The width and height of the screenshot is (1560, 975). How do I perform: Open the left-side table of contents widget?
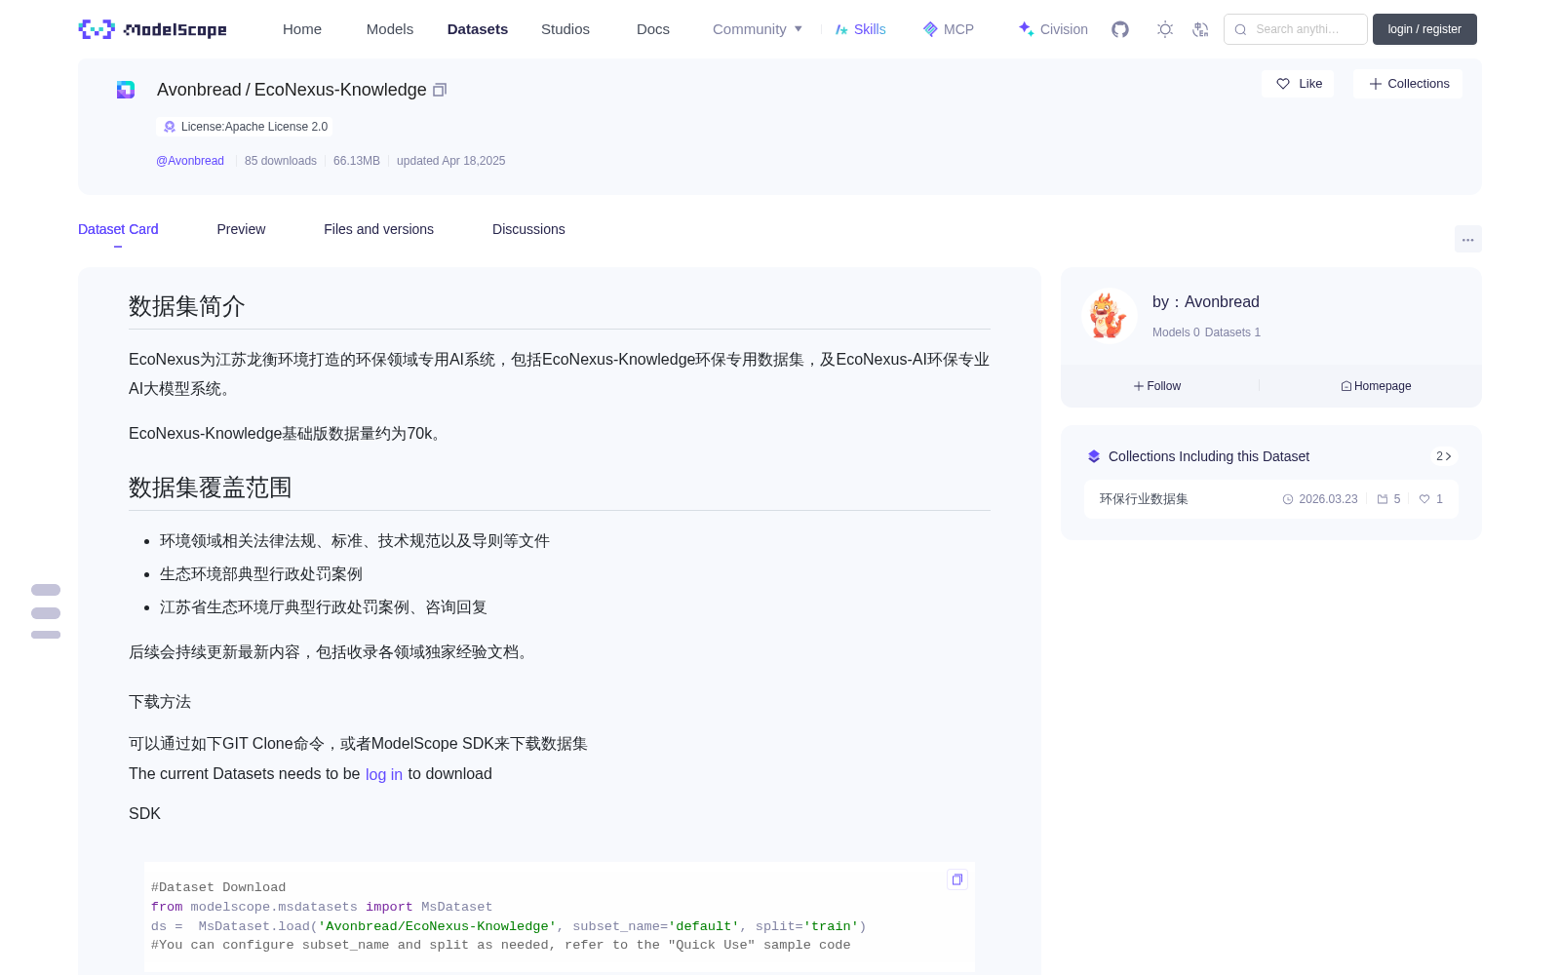point(46,611)
